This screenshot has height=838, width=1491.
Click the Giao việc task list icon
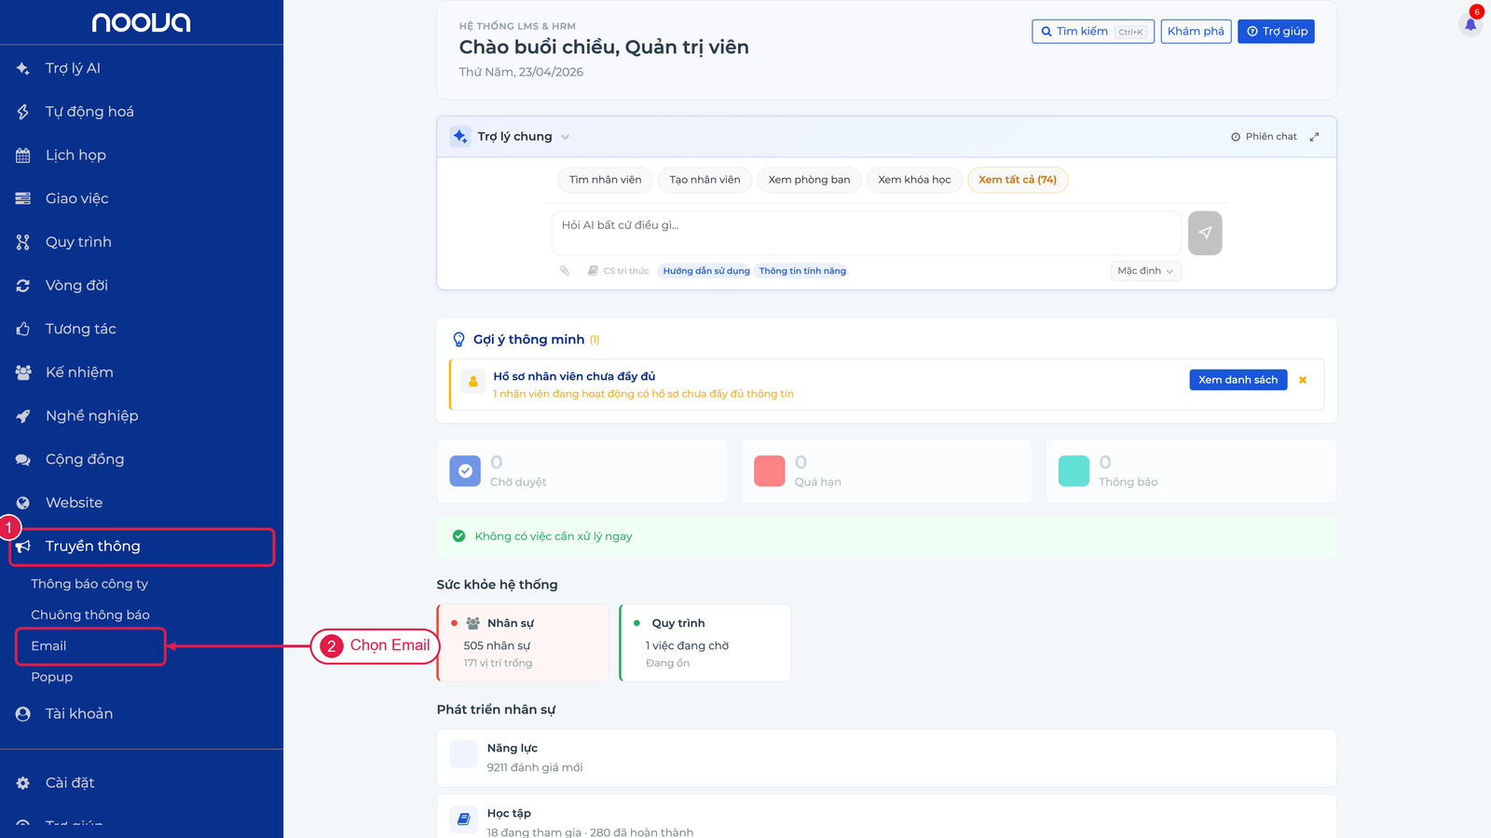(23, 198)
